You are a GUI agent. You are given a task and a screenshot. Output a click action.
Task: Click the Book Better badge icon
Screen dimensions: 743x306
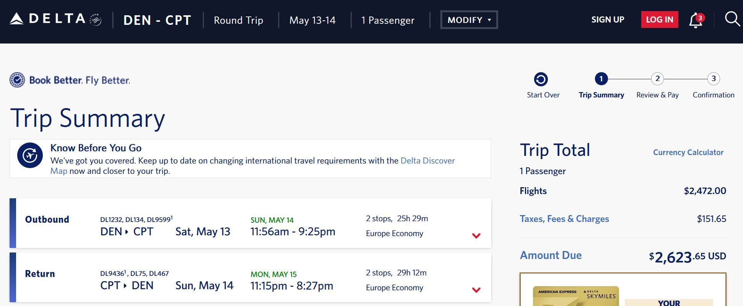pyautogui.click(x=17, y=80)
